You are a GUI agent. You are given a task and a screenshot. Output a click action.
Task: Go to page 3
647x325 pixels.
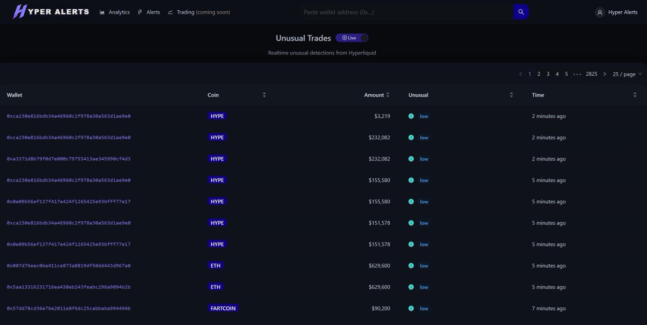coord(548,74)
